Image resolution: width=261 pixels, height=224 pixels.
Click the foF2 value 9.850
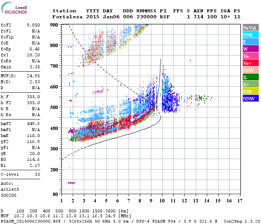point(33,25)
